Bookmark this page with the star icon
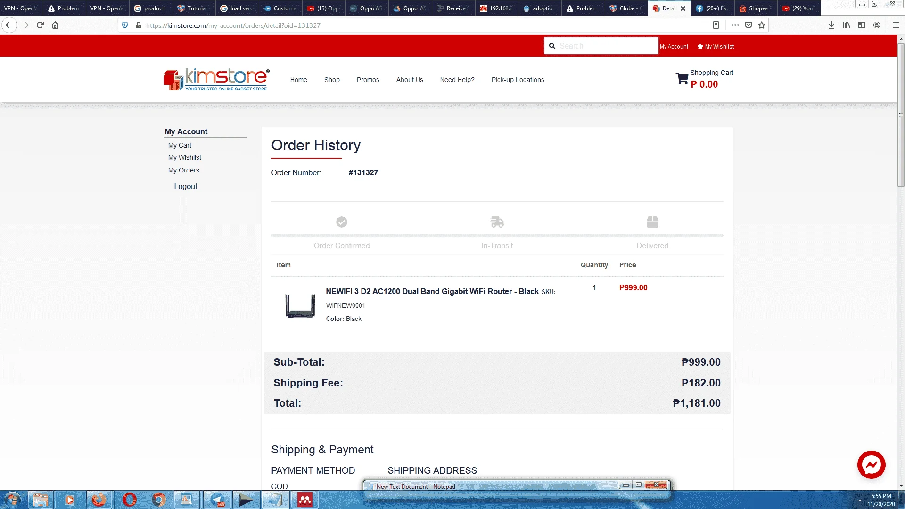Screen dimensions: 905x509 (762, 25)
